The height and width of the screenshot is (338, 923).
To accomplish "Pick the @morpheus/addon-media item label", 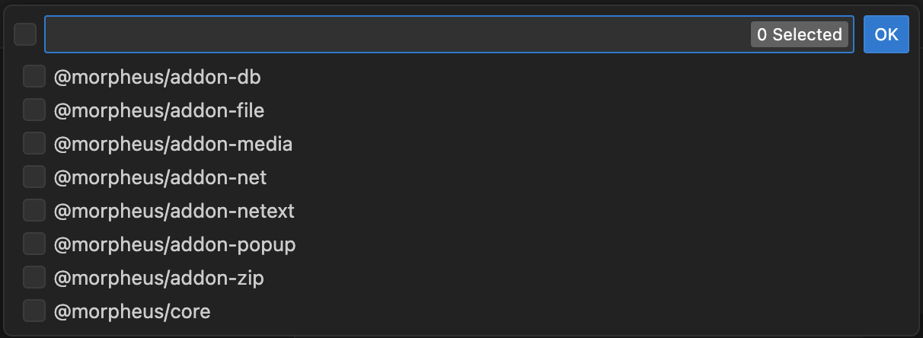I will click(173, 143).
